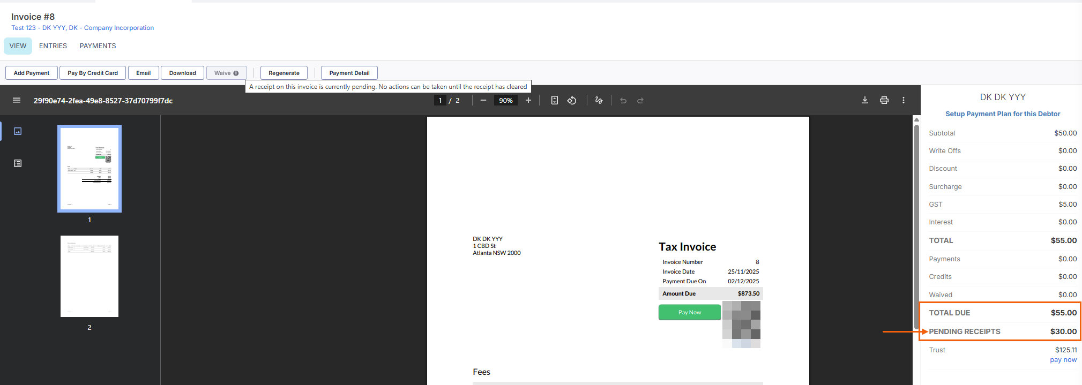Select page 2 thumbnail
The image size is (1082, 385).
(x=89, y=276)
